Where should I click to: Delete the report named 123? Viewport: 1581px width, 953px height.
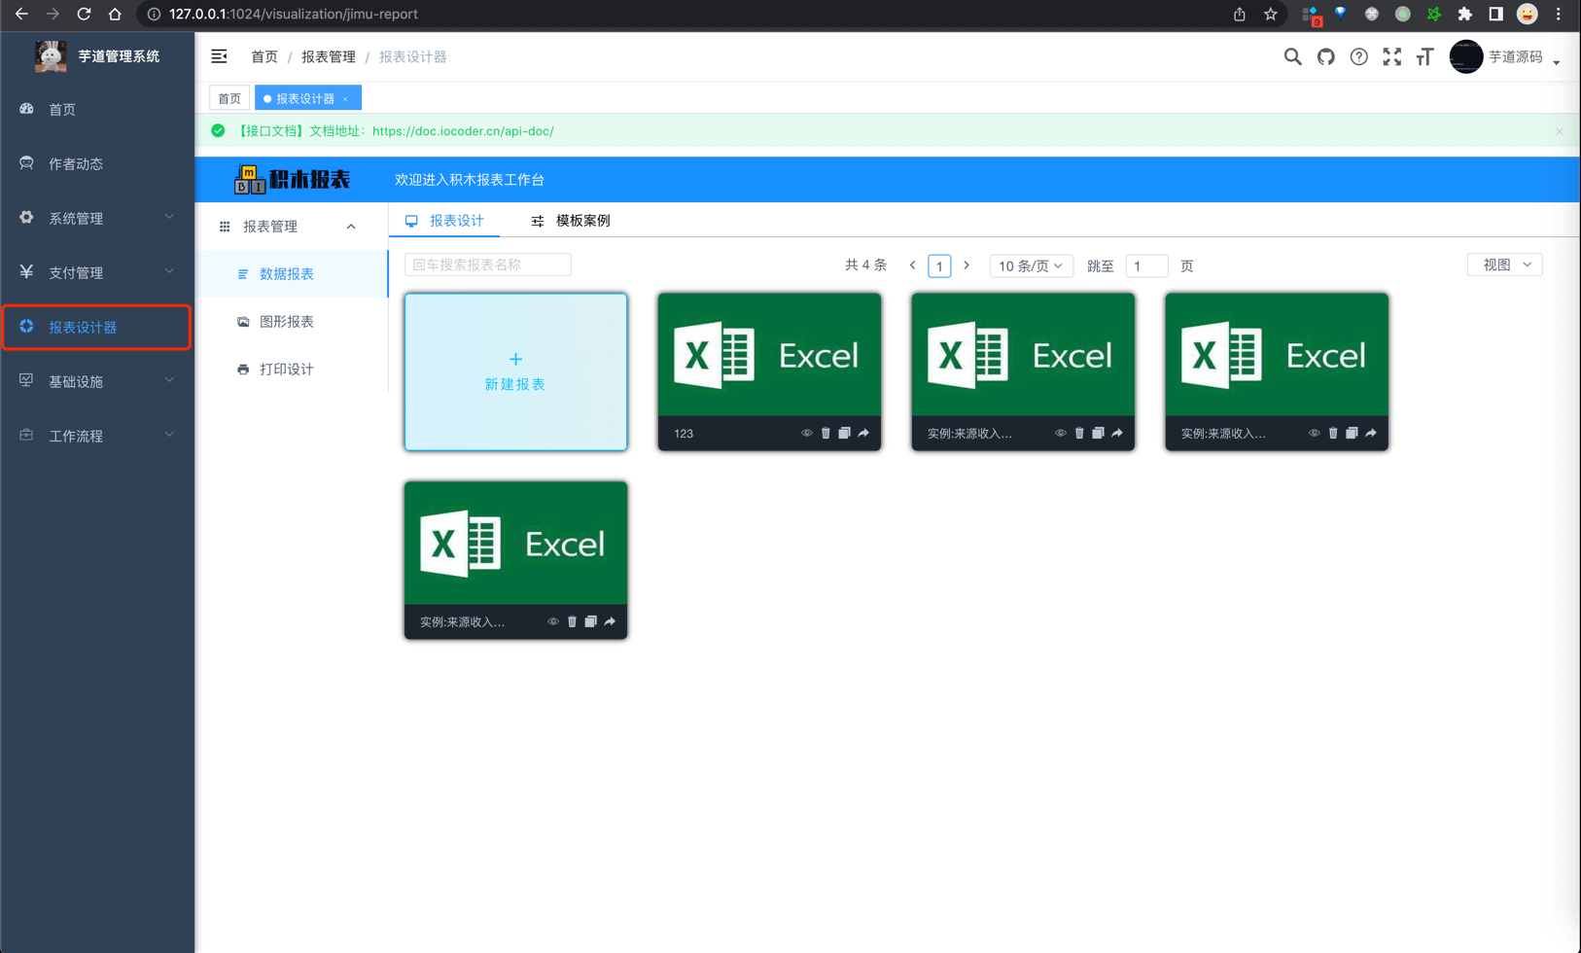pyautogui.click(x=826, y=434)
